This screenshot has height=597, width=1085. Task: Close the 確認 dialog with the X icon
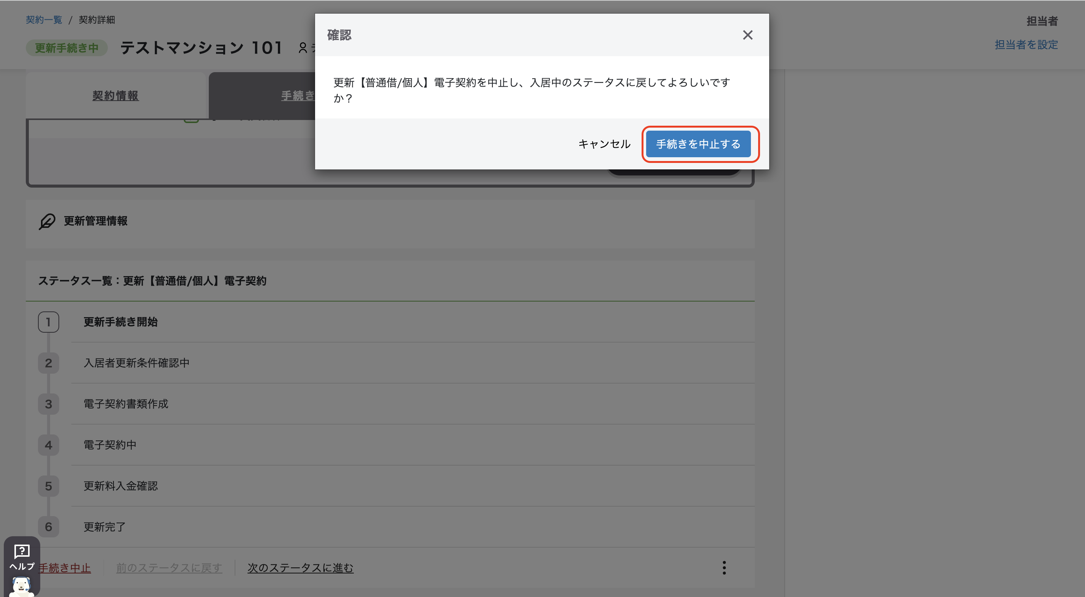747,35
